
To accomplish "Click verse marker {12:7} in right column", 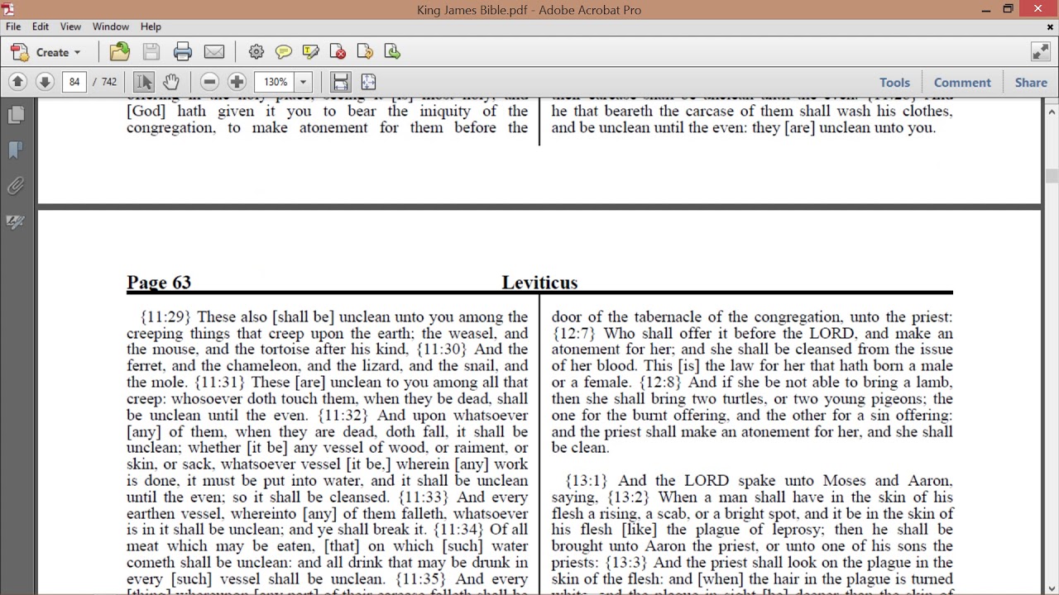I will [574, 334].
